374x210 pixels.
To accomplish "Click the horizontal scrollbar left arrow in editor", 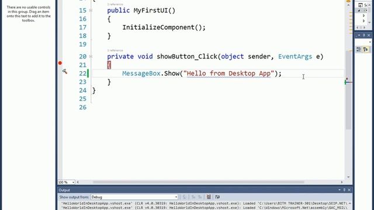I will coord(78,182).
